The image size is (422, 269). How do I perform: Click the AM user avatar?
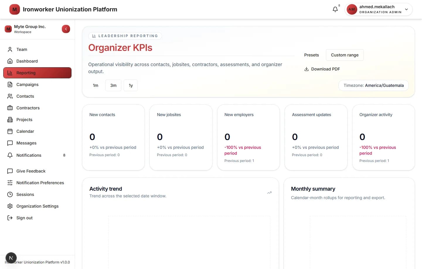(352, 9)
